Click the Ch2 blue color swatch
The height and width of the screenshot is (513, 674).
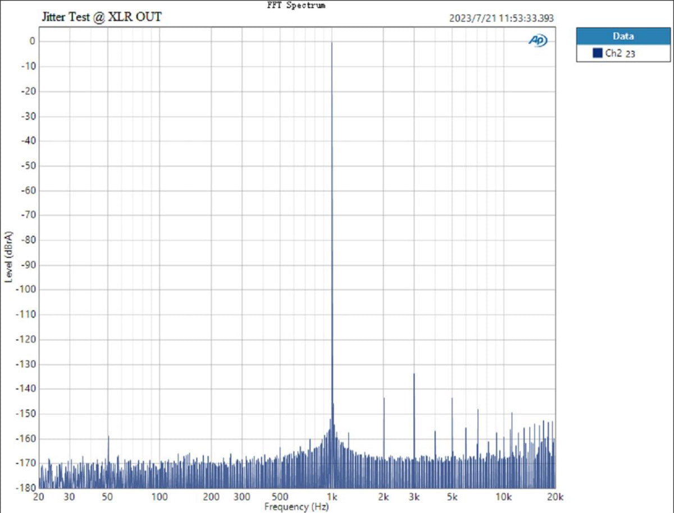598,53
